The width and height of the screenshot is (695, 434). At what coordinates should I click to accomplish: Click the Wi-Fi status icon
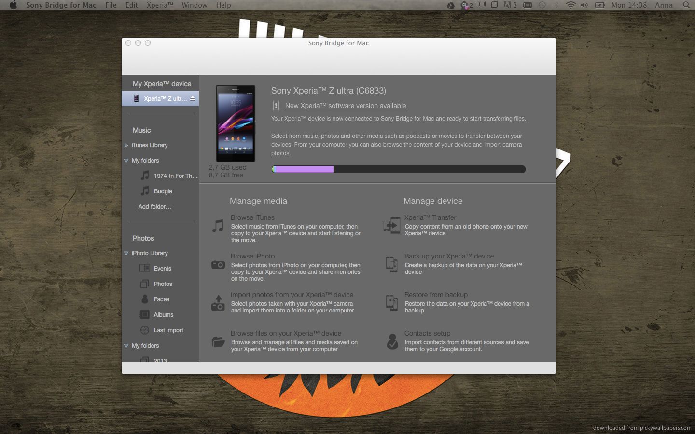point(570,5)
